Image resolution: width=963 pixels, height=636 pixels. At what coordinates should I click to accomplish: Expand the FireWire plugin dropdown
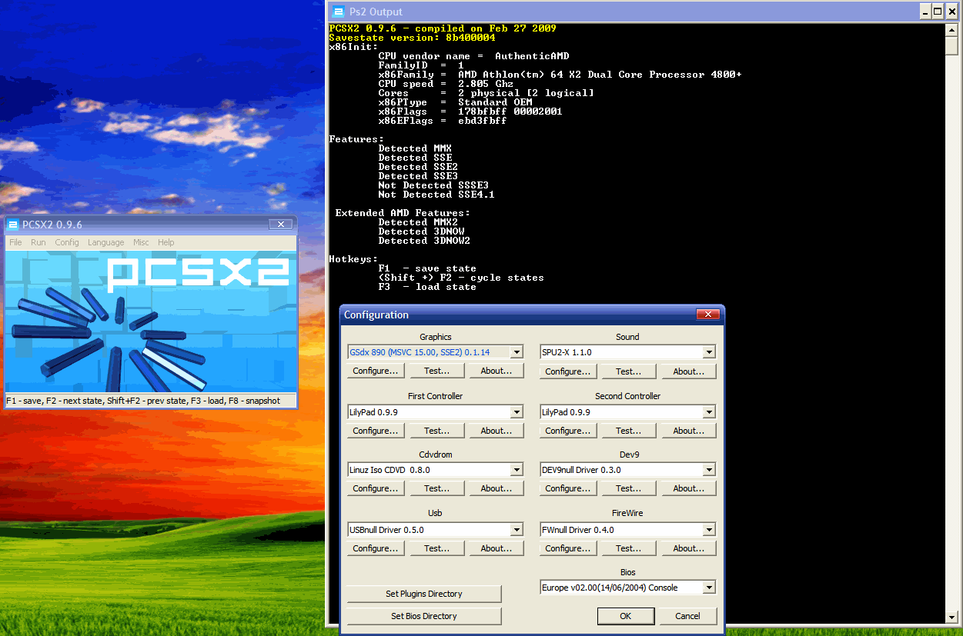click(x=709, y=530)
